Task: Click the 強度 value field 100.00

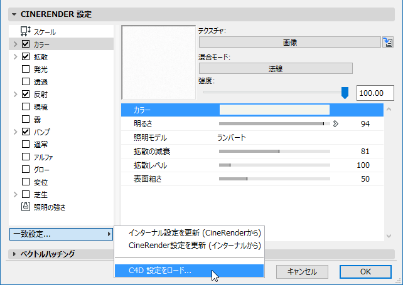Action: coord(375,93)
